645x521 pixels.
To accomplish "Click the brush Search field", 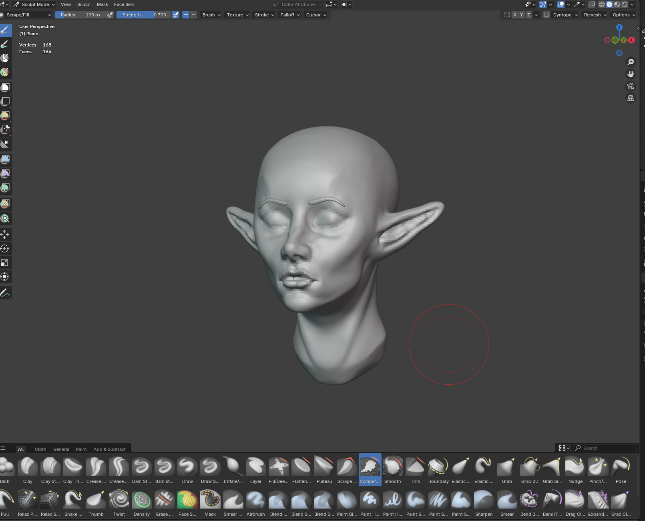I will click(605, 448).
